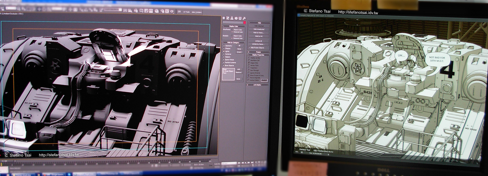Toggle the Shapes hide category checkbox
Screen dimensions: 488x176
point(224,49)
